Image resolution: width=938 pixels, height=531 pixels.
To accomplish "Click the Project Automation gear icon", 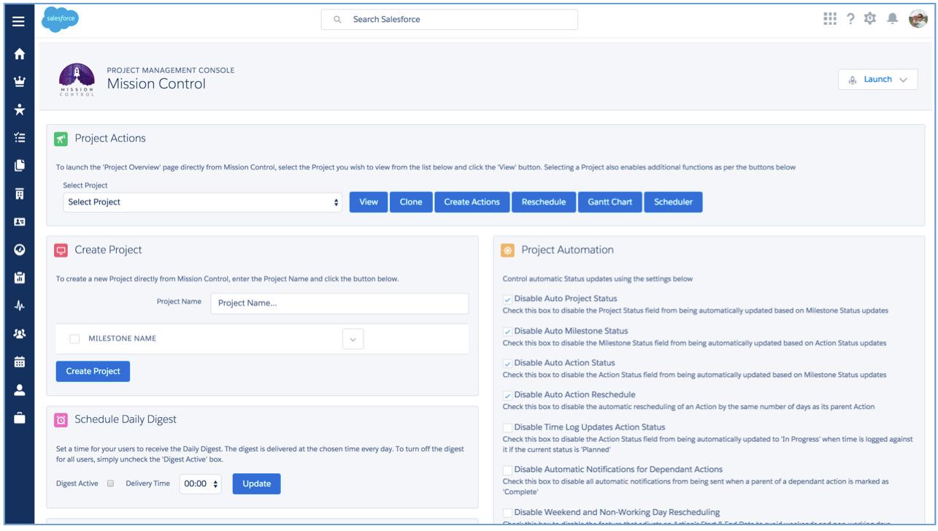I will 508,250.
